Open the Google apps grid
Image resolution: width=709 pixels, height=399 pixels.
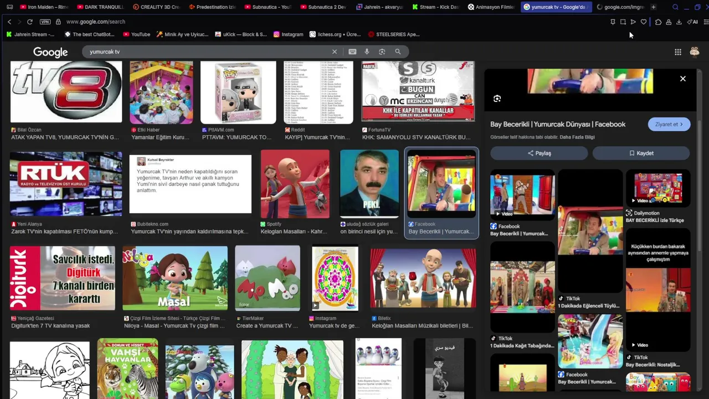pyautogui.click(x=678, y=52)
